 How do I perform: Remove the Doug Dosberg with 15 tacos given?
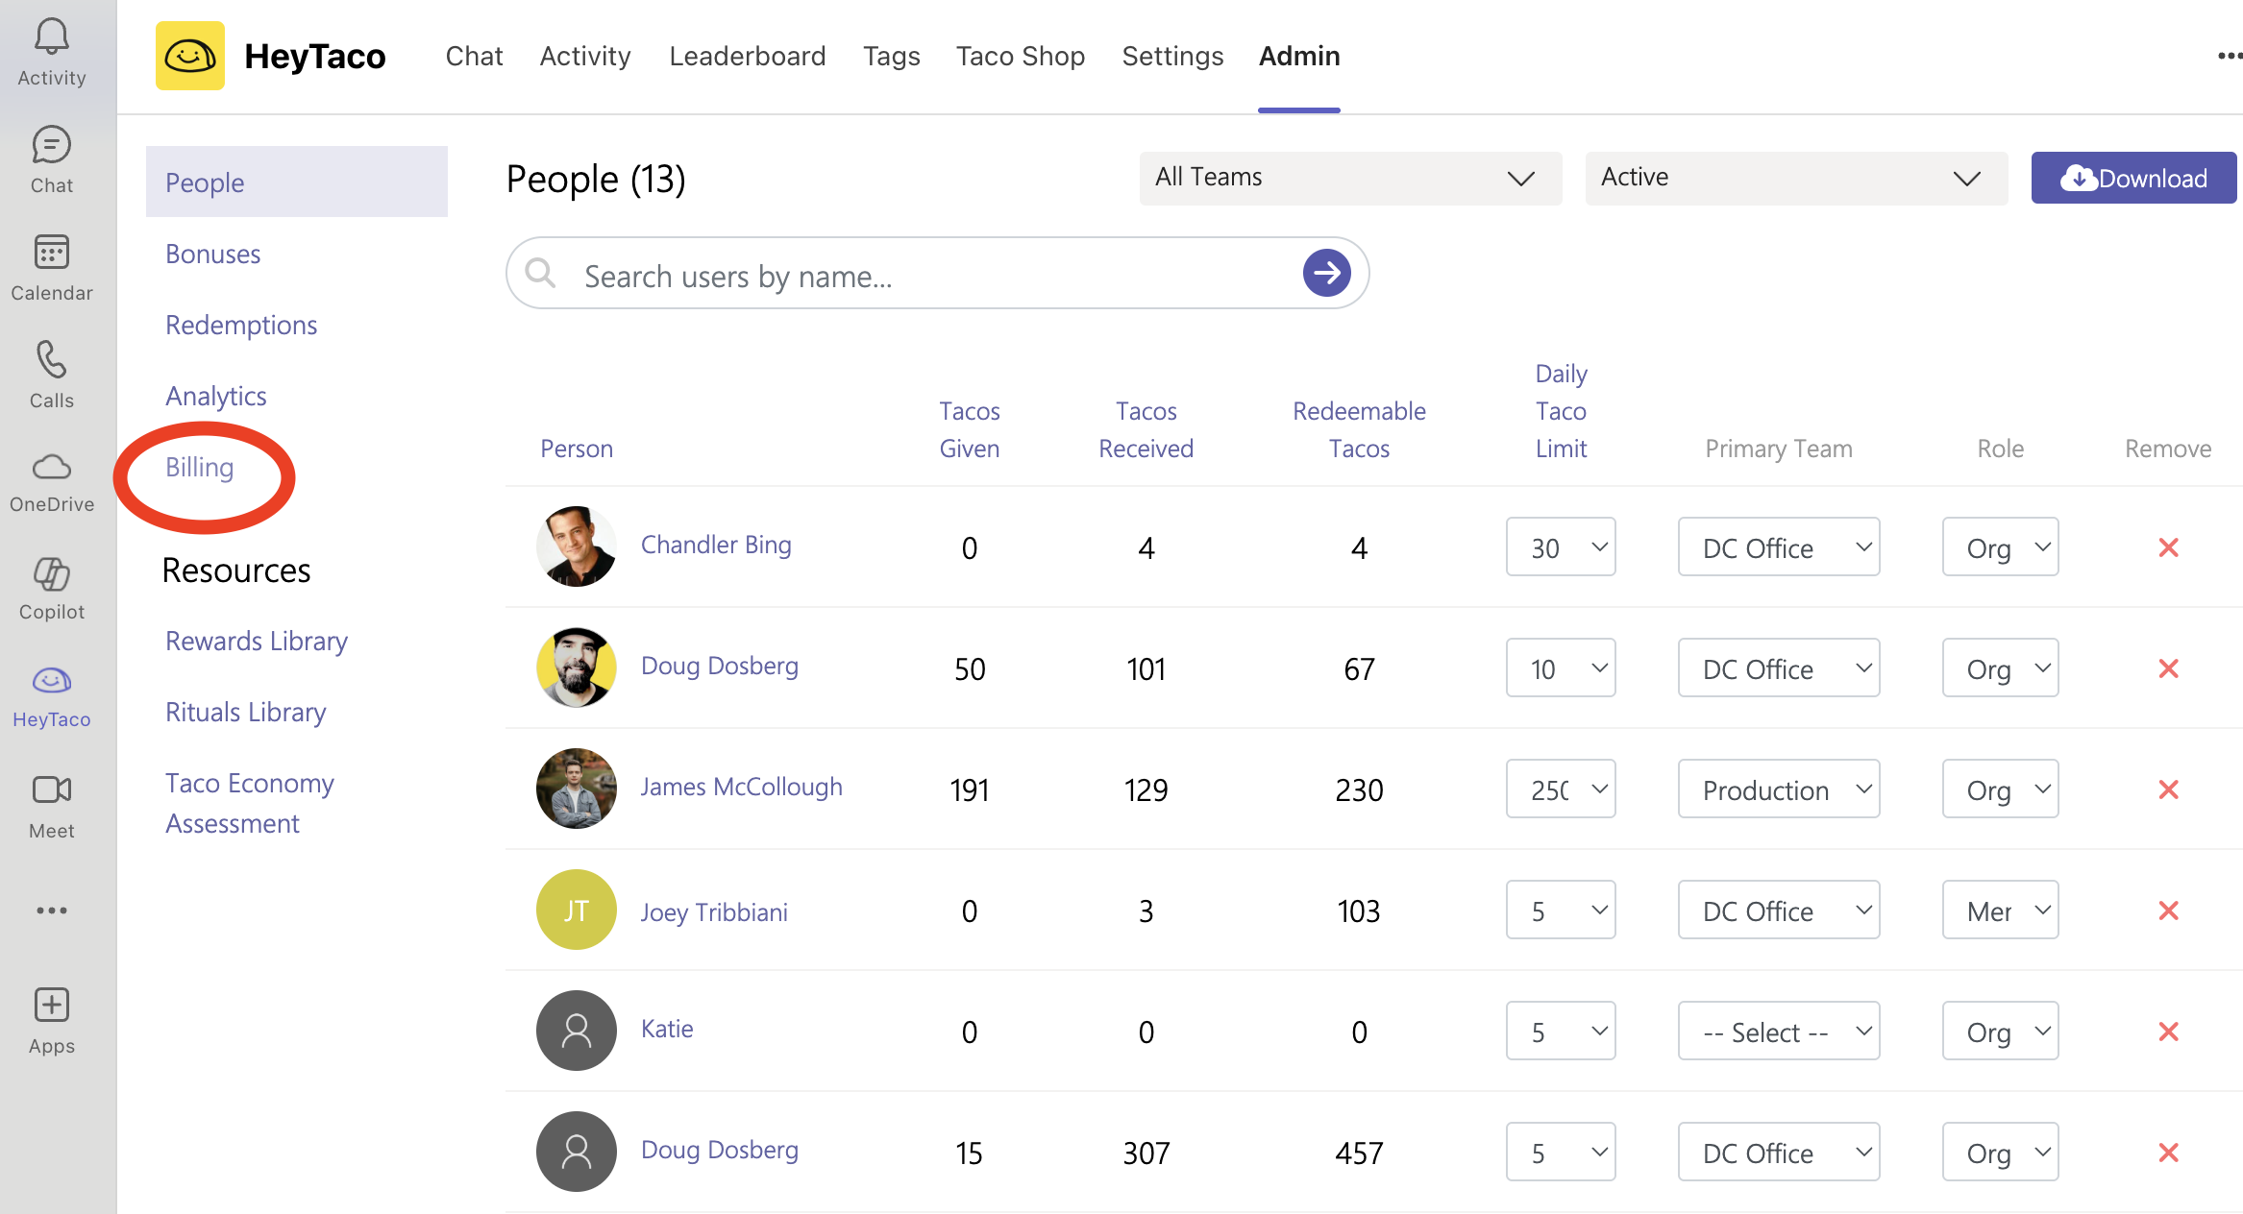[2168, 1153]
